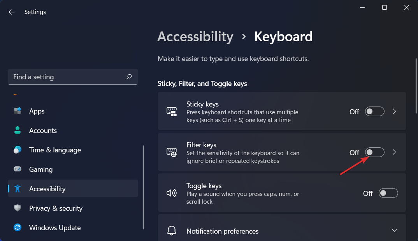
Task: Click the Apps icon in sidebar
Action: pyautogui.click(x=18, y=111)
